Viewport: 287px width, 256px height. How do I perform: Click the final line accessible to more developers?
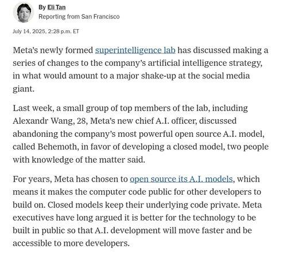pos(71,243)
